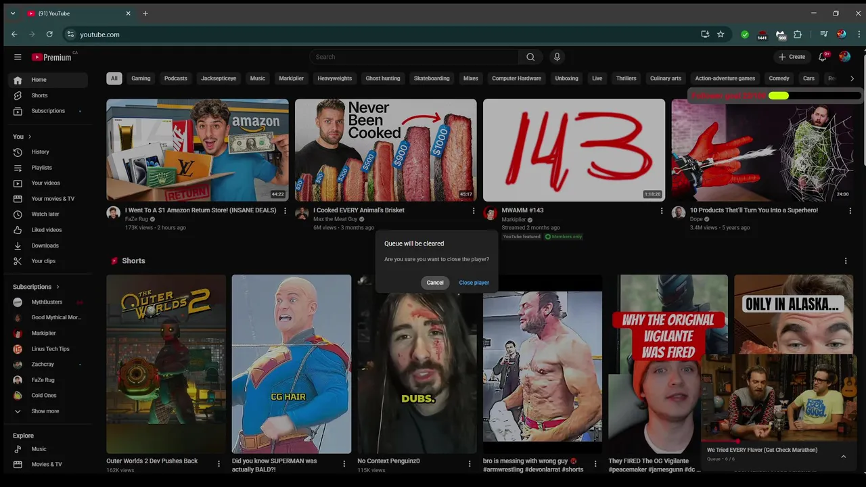Open options for Brisket video
The width and height of the screenshot is (866, 487).
pos(474,211)
